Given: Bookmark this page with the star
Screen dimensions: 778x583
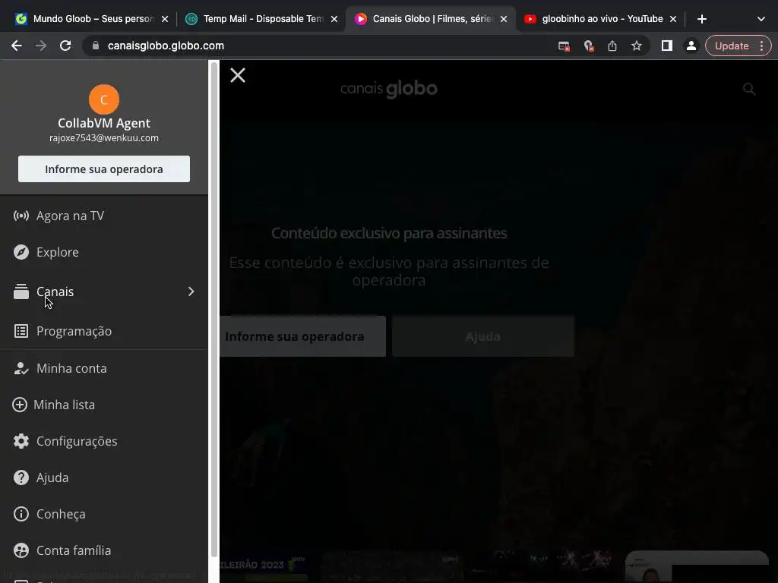Looking at the screenshot, I should click(637, 46).
